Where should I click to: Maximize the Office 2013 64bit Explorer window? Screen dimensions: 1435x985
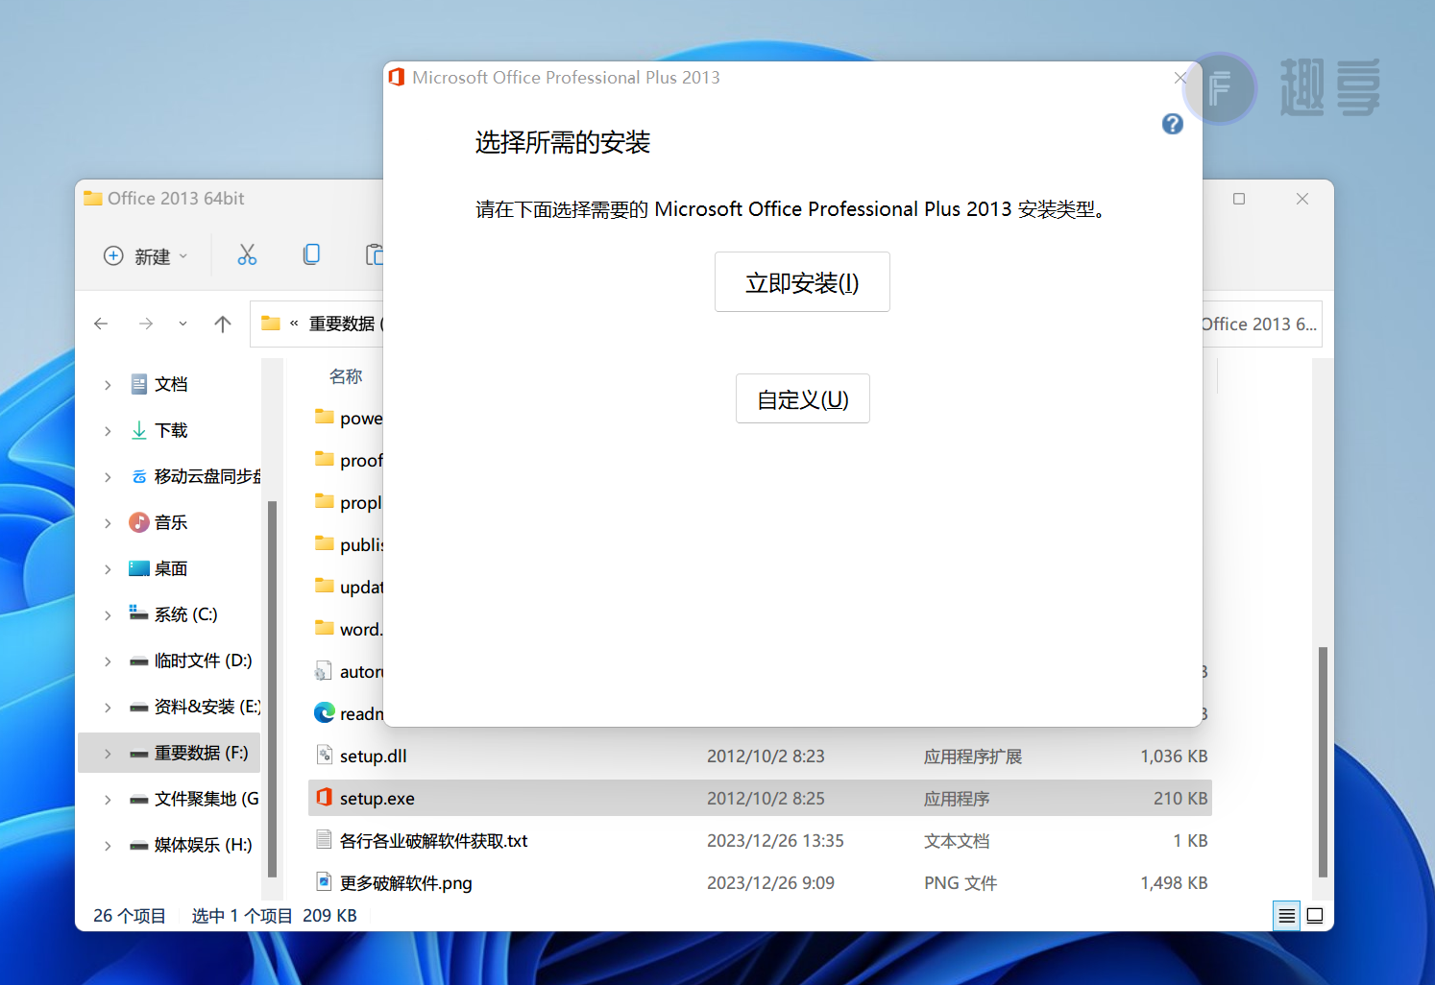[x=1239, y=199]
